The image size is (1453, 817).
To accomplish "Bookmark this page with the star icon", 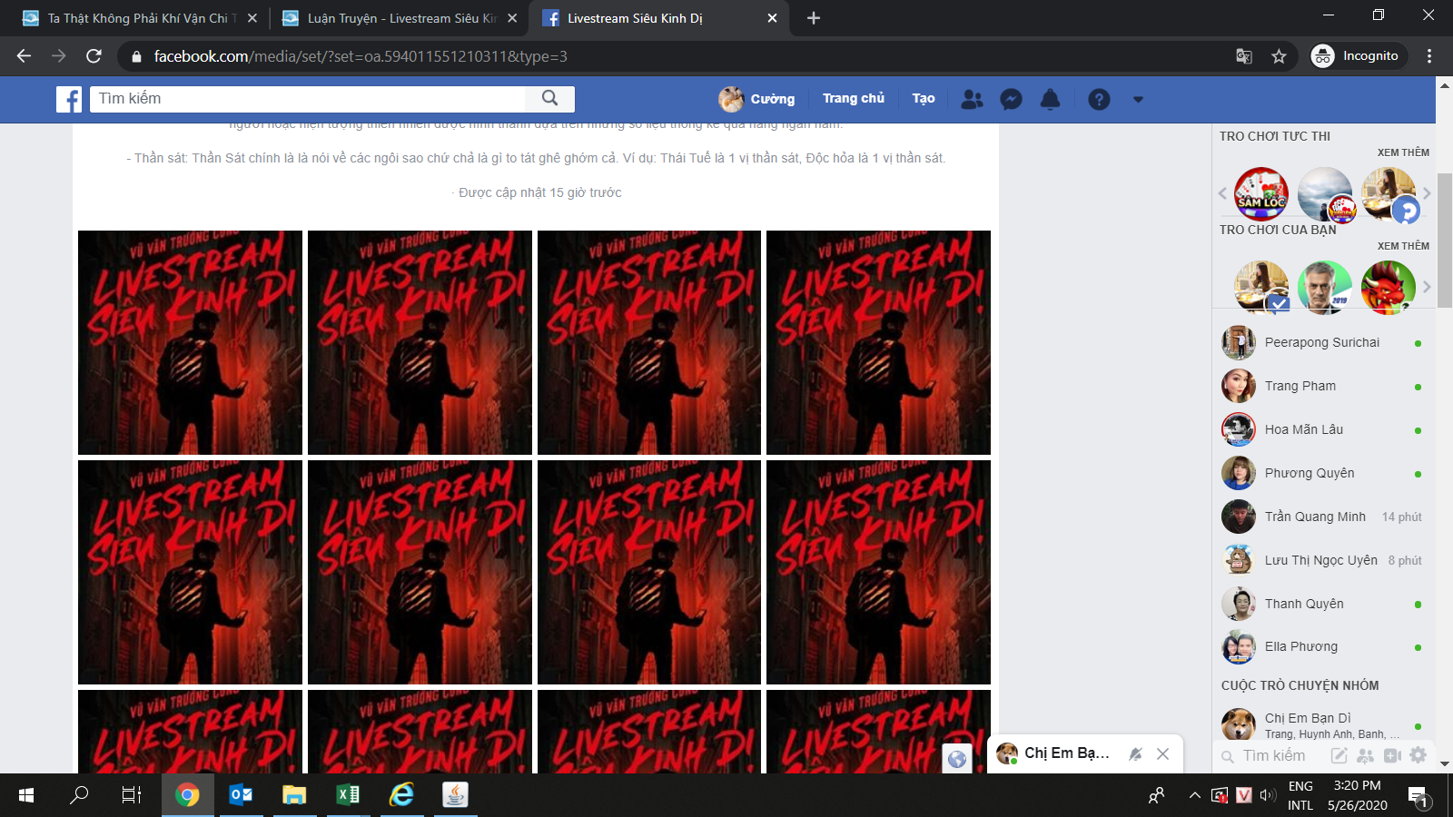I will 1279,56.
